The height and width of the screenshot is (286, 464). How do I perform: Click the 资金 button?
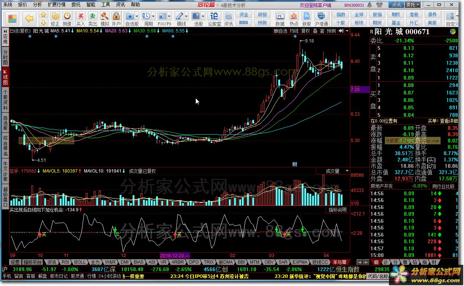[244, 15]
